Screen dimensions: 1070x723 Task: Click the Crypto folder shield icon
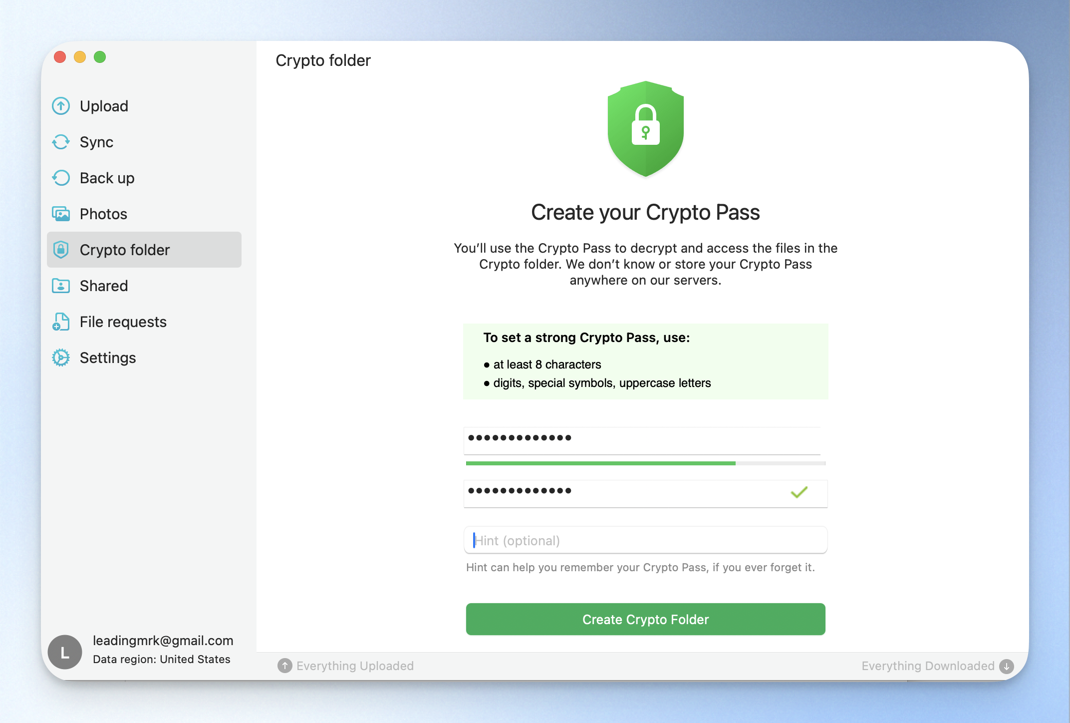(61, 250)
